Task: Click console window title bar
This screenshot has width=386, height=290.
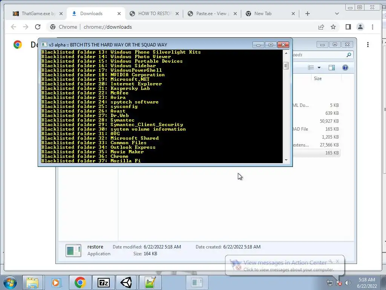Action: (148, 45)
